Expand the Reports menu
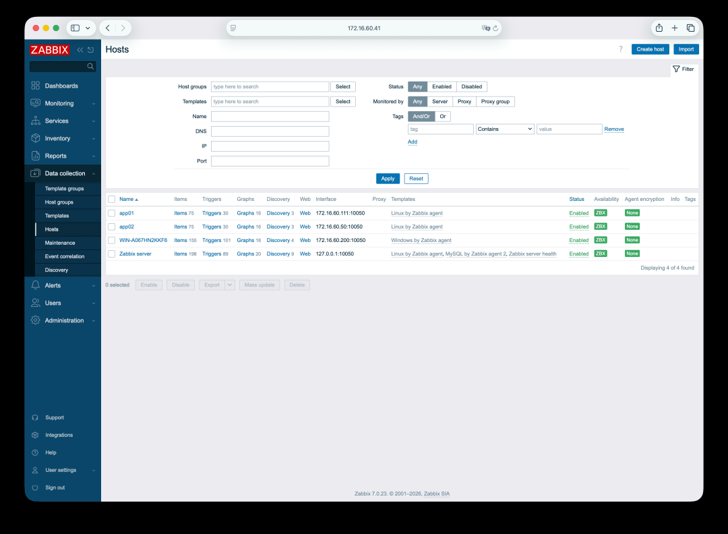 pyautogui.click(x=63, y=156)
